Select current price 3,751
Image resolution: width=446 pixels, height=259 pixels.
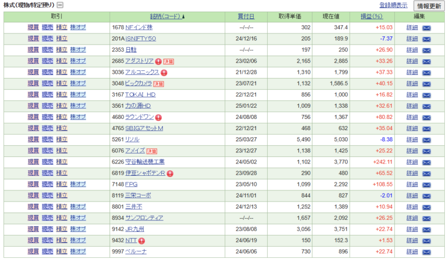click(341, 229)
